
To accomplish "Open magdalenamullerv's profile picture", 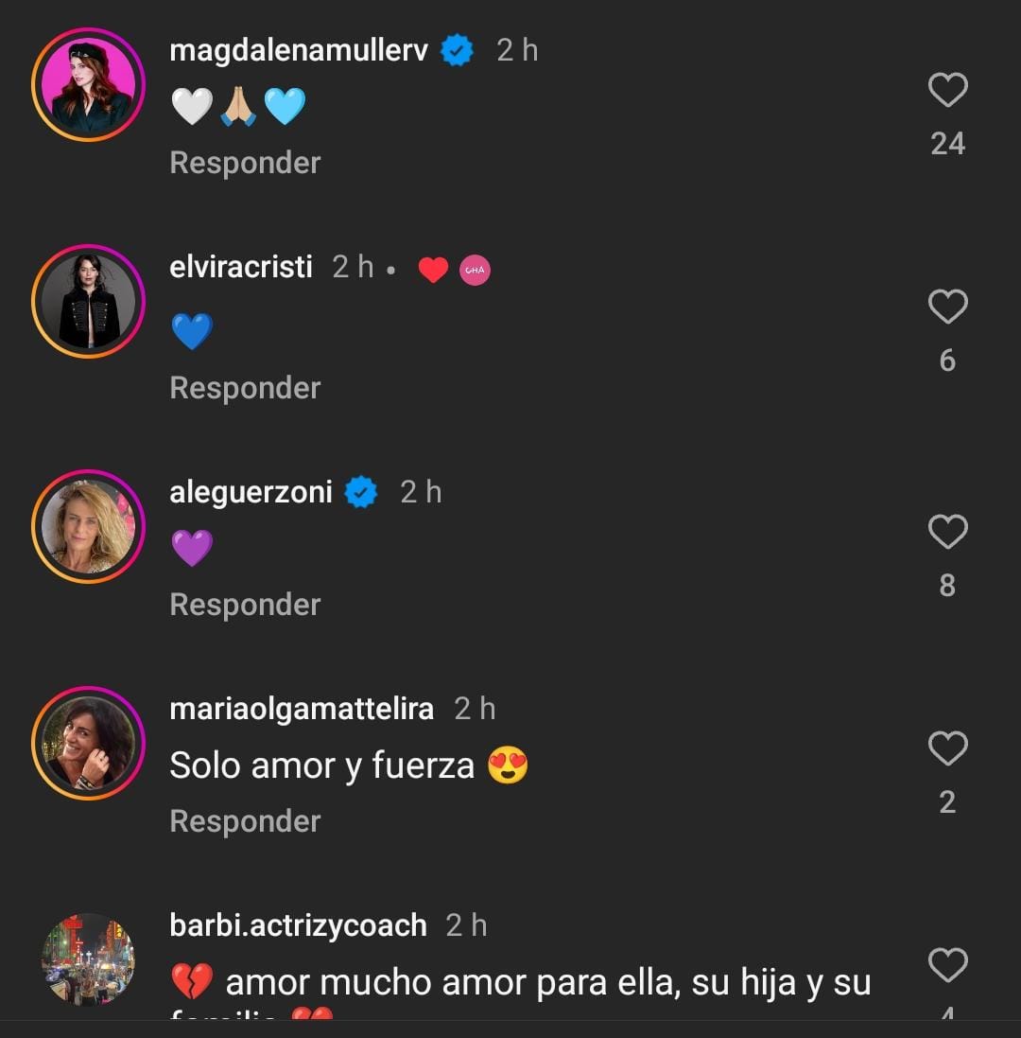I will click(x=88, y=84).
